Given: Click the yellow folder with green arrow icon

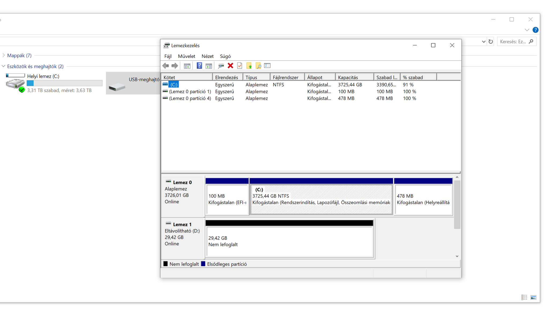Looking at the screenshot, I should coord(249,66).
